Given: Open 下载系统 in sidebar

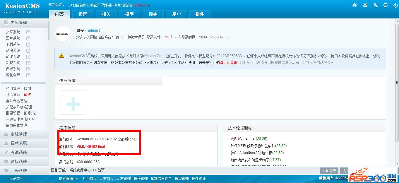Looking at the screenshot, I should pos(13,44).
